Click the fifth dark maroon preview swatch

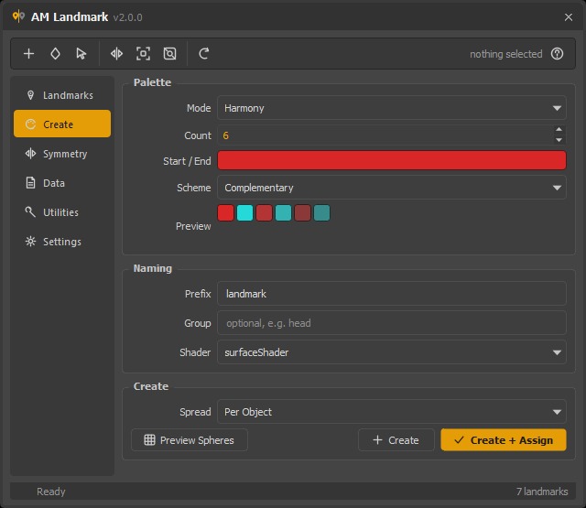302,213
